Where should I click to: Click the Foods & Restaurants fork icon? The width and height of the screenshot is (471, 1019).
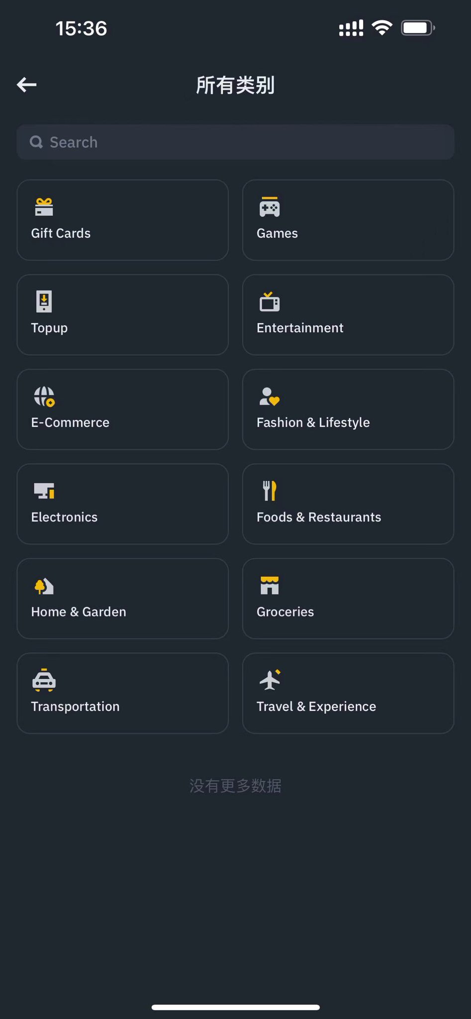(270, 491)
